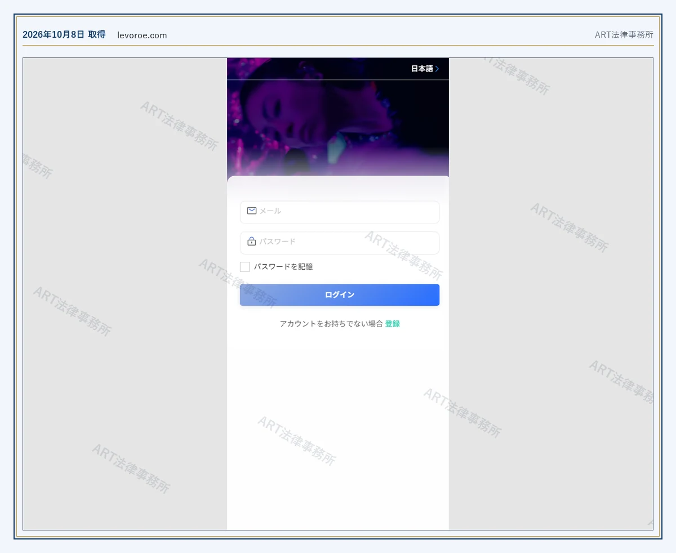The image size is (676, 553).
Task: Click the envelope icon in the mail field
Action: (x=252, y=211)
